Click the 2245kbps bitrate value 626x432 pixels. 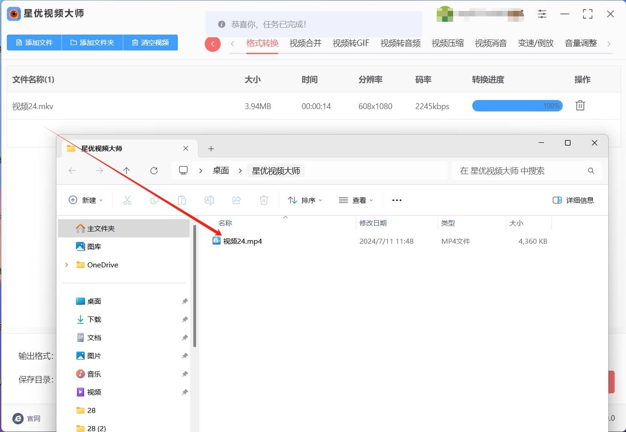432,106
